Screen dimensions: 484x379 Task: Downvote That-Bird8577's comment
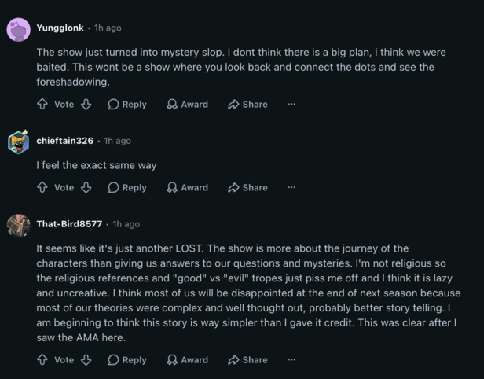click(x=86, y=360)
